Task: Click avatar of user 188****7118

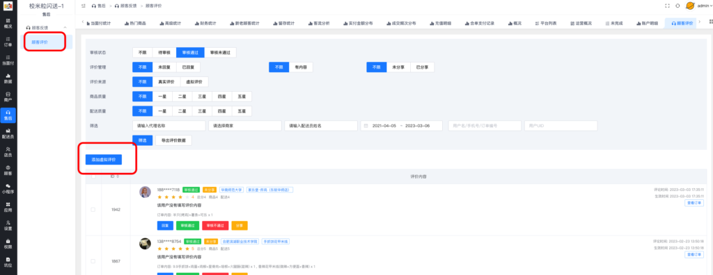Action: [x=145, y=192]
